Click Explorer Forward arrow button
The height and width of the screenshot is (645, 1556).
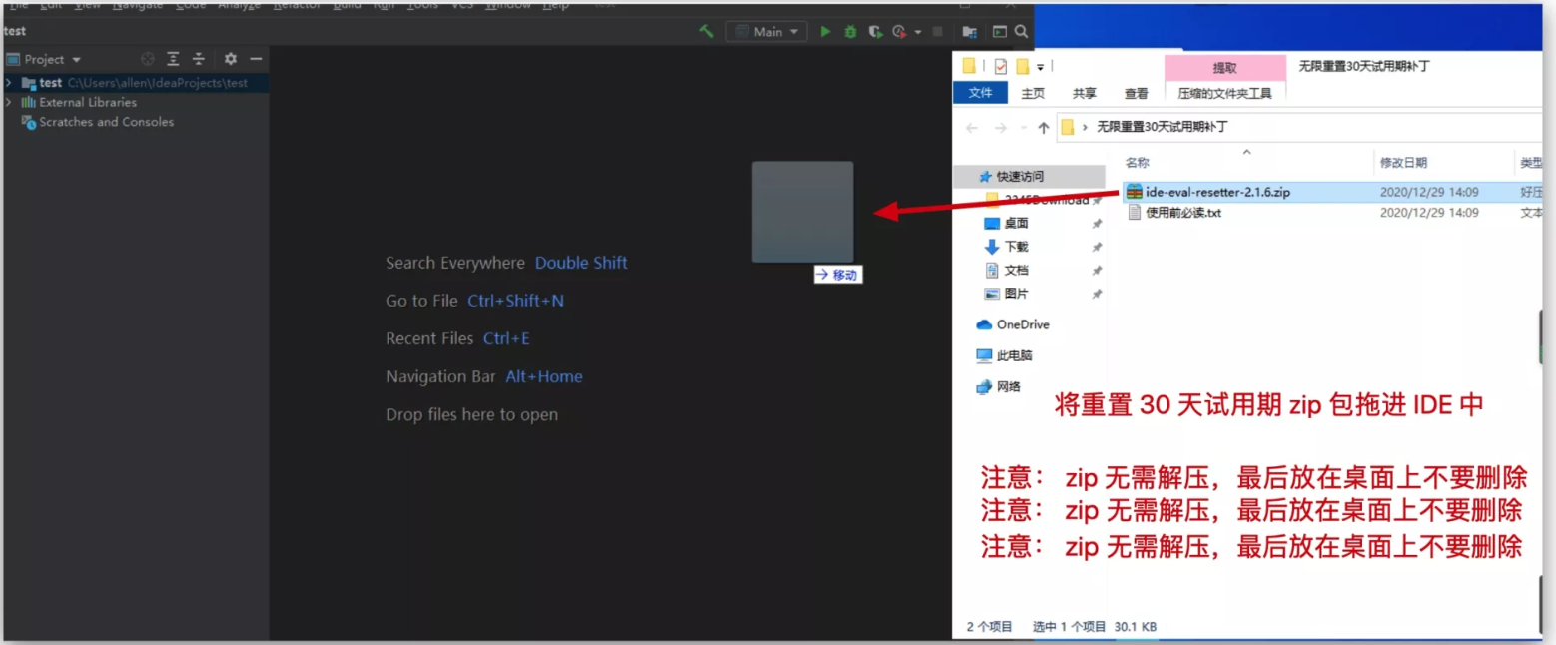click(1000, 128)
